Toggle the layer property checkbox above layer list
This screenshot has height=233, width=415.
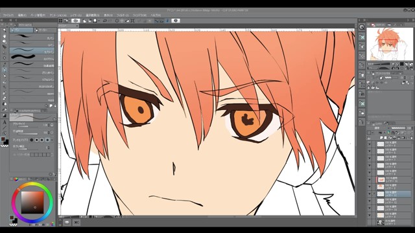369,133
